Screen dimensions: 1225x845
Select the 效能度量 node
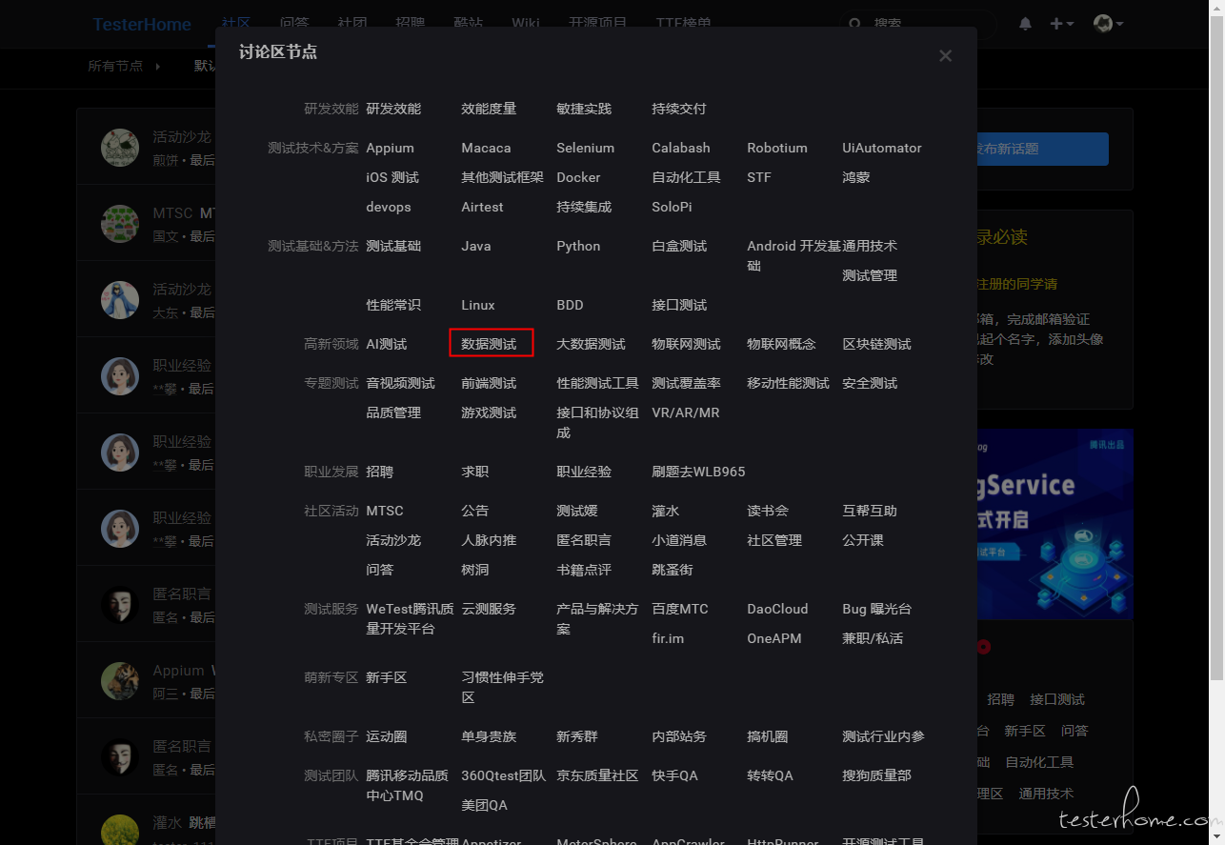pos(489,109)
